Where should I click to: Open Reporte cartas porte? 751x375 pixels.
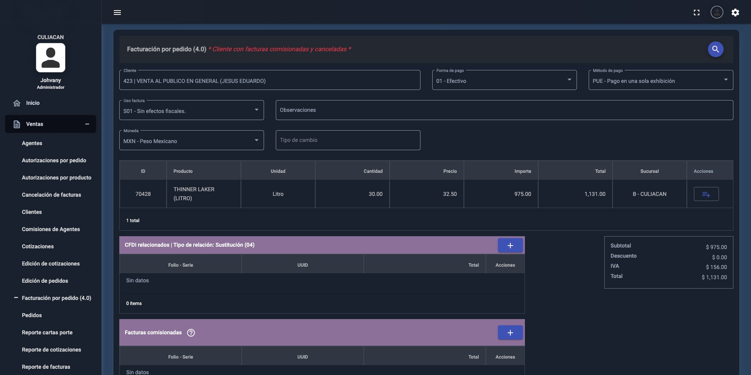(47, 332)
